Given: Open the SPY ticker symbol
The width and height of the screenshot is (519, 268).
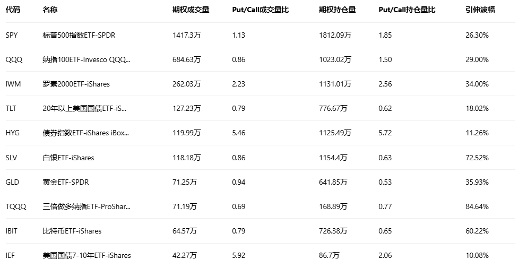Looking at the screenshot, I should (12, 35).
